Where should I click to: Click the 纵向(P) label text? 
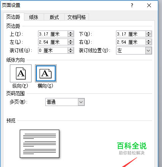(x=20, y=86)
